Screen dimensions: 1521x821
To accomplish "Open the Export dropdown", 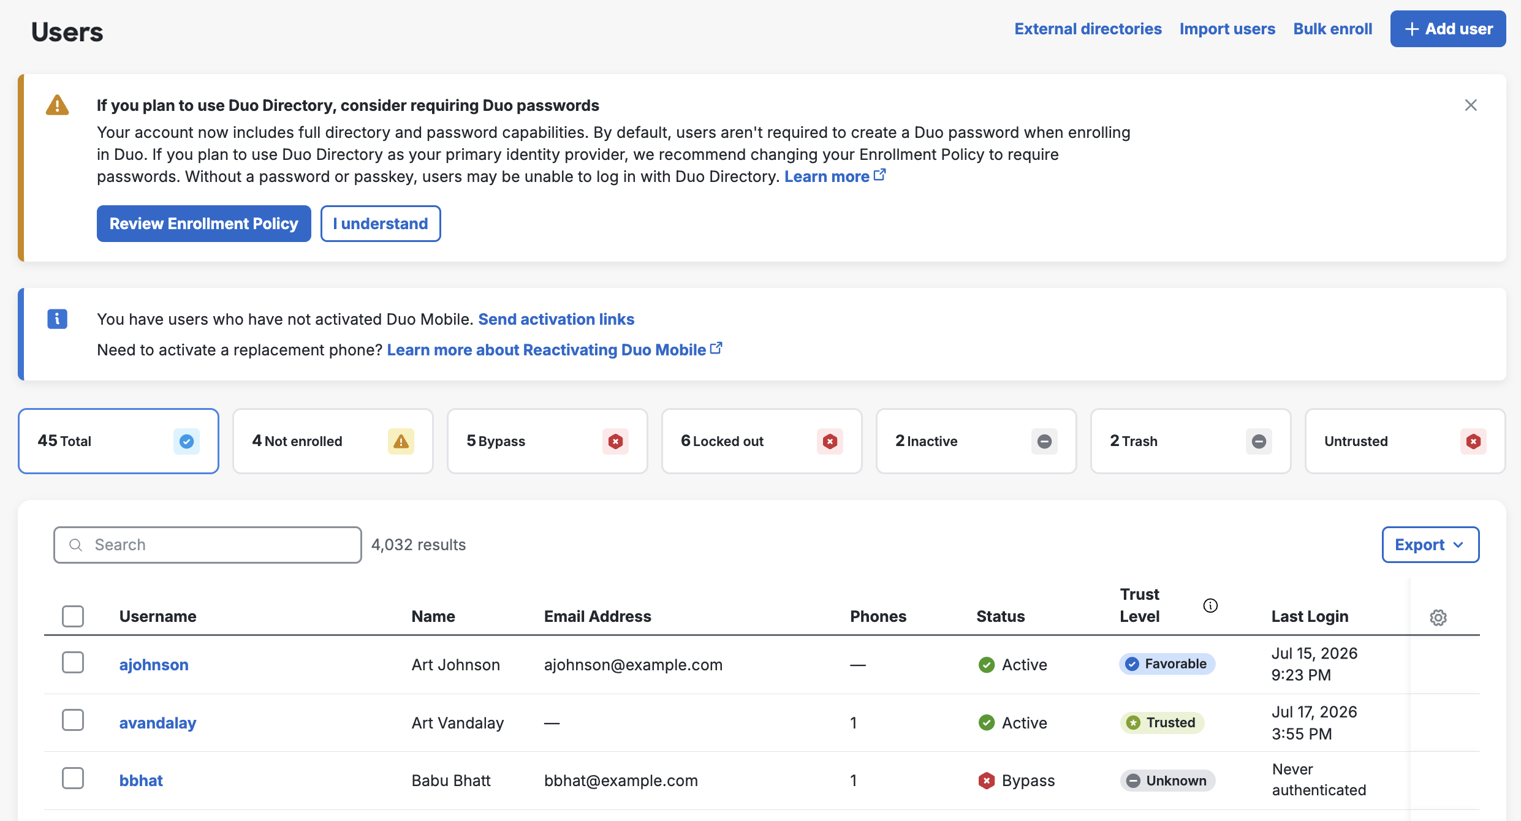I will coord(1430,545).
